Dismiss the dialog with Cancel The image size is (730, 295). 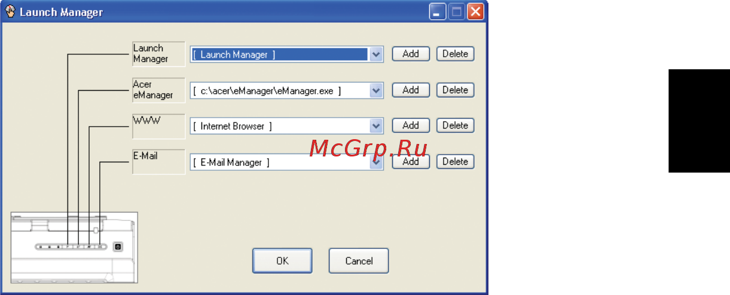[359, 261]
